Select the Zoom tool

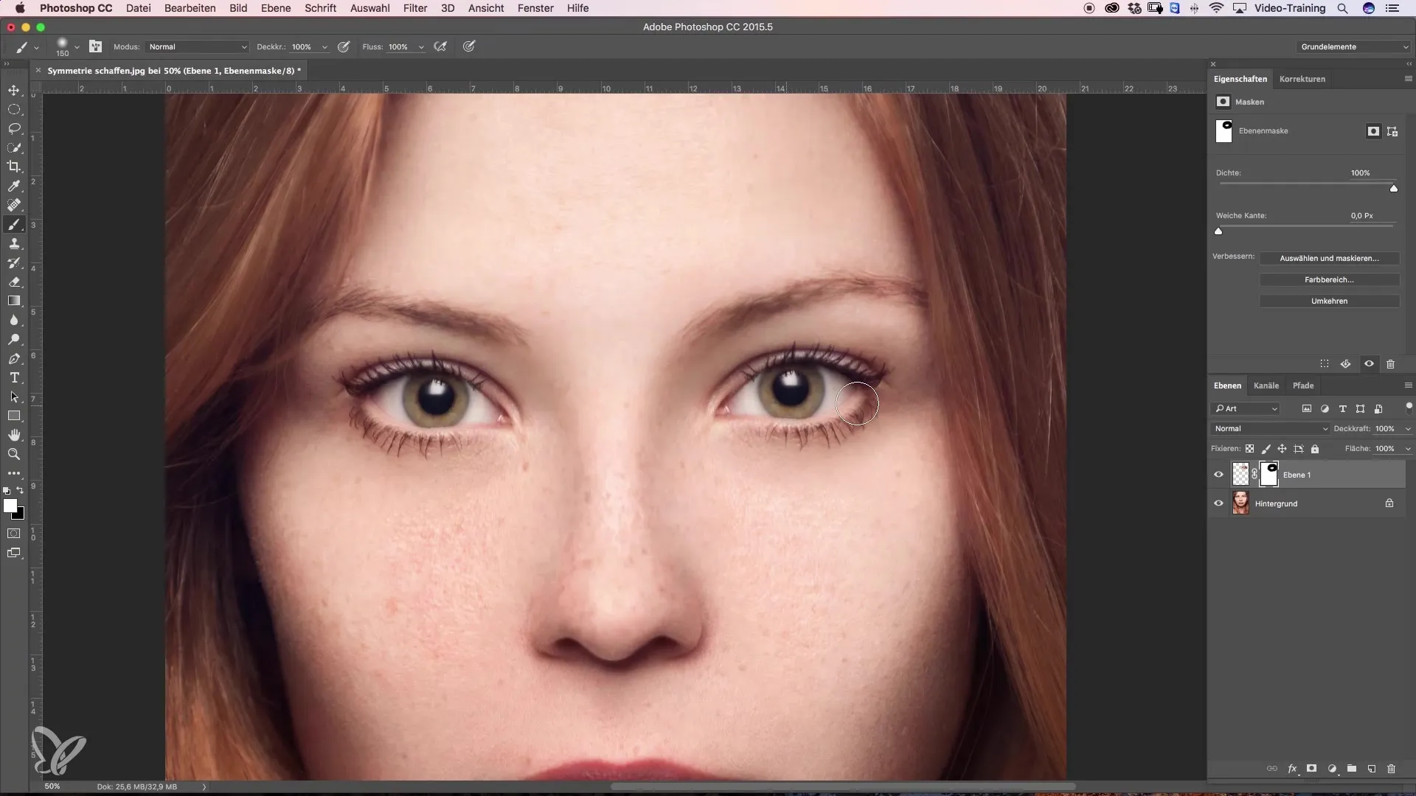pos(14,455)
